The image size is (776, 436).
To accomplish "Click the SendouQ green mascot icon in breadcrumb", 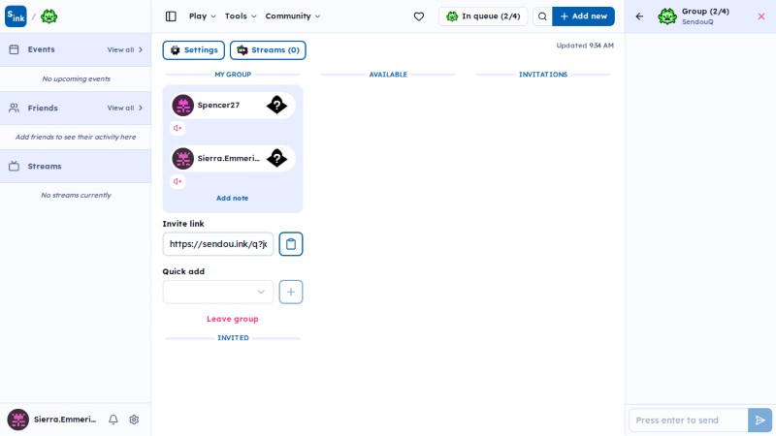I will 49,16.
